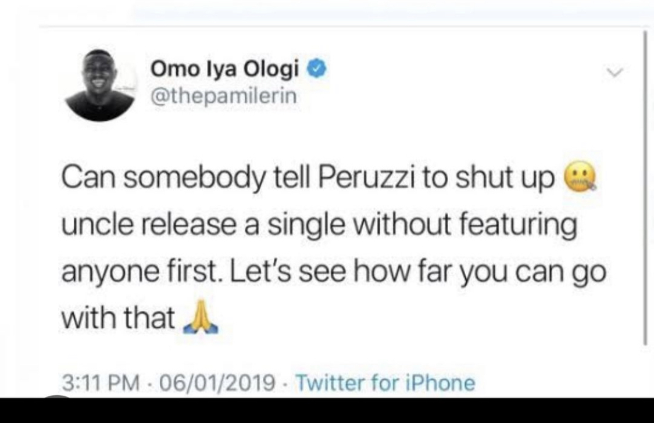
Task: Click the words "with that" in the tweet
Action: (x=119, y=318)
